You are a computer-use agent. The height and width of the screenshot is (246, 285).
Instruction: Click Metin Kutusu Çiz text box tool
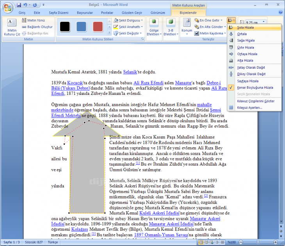pyautogui.click(x=12, y=27)
